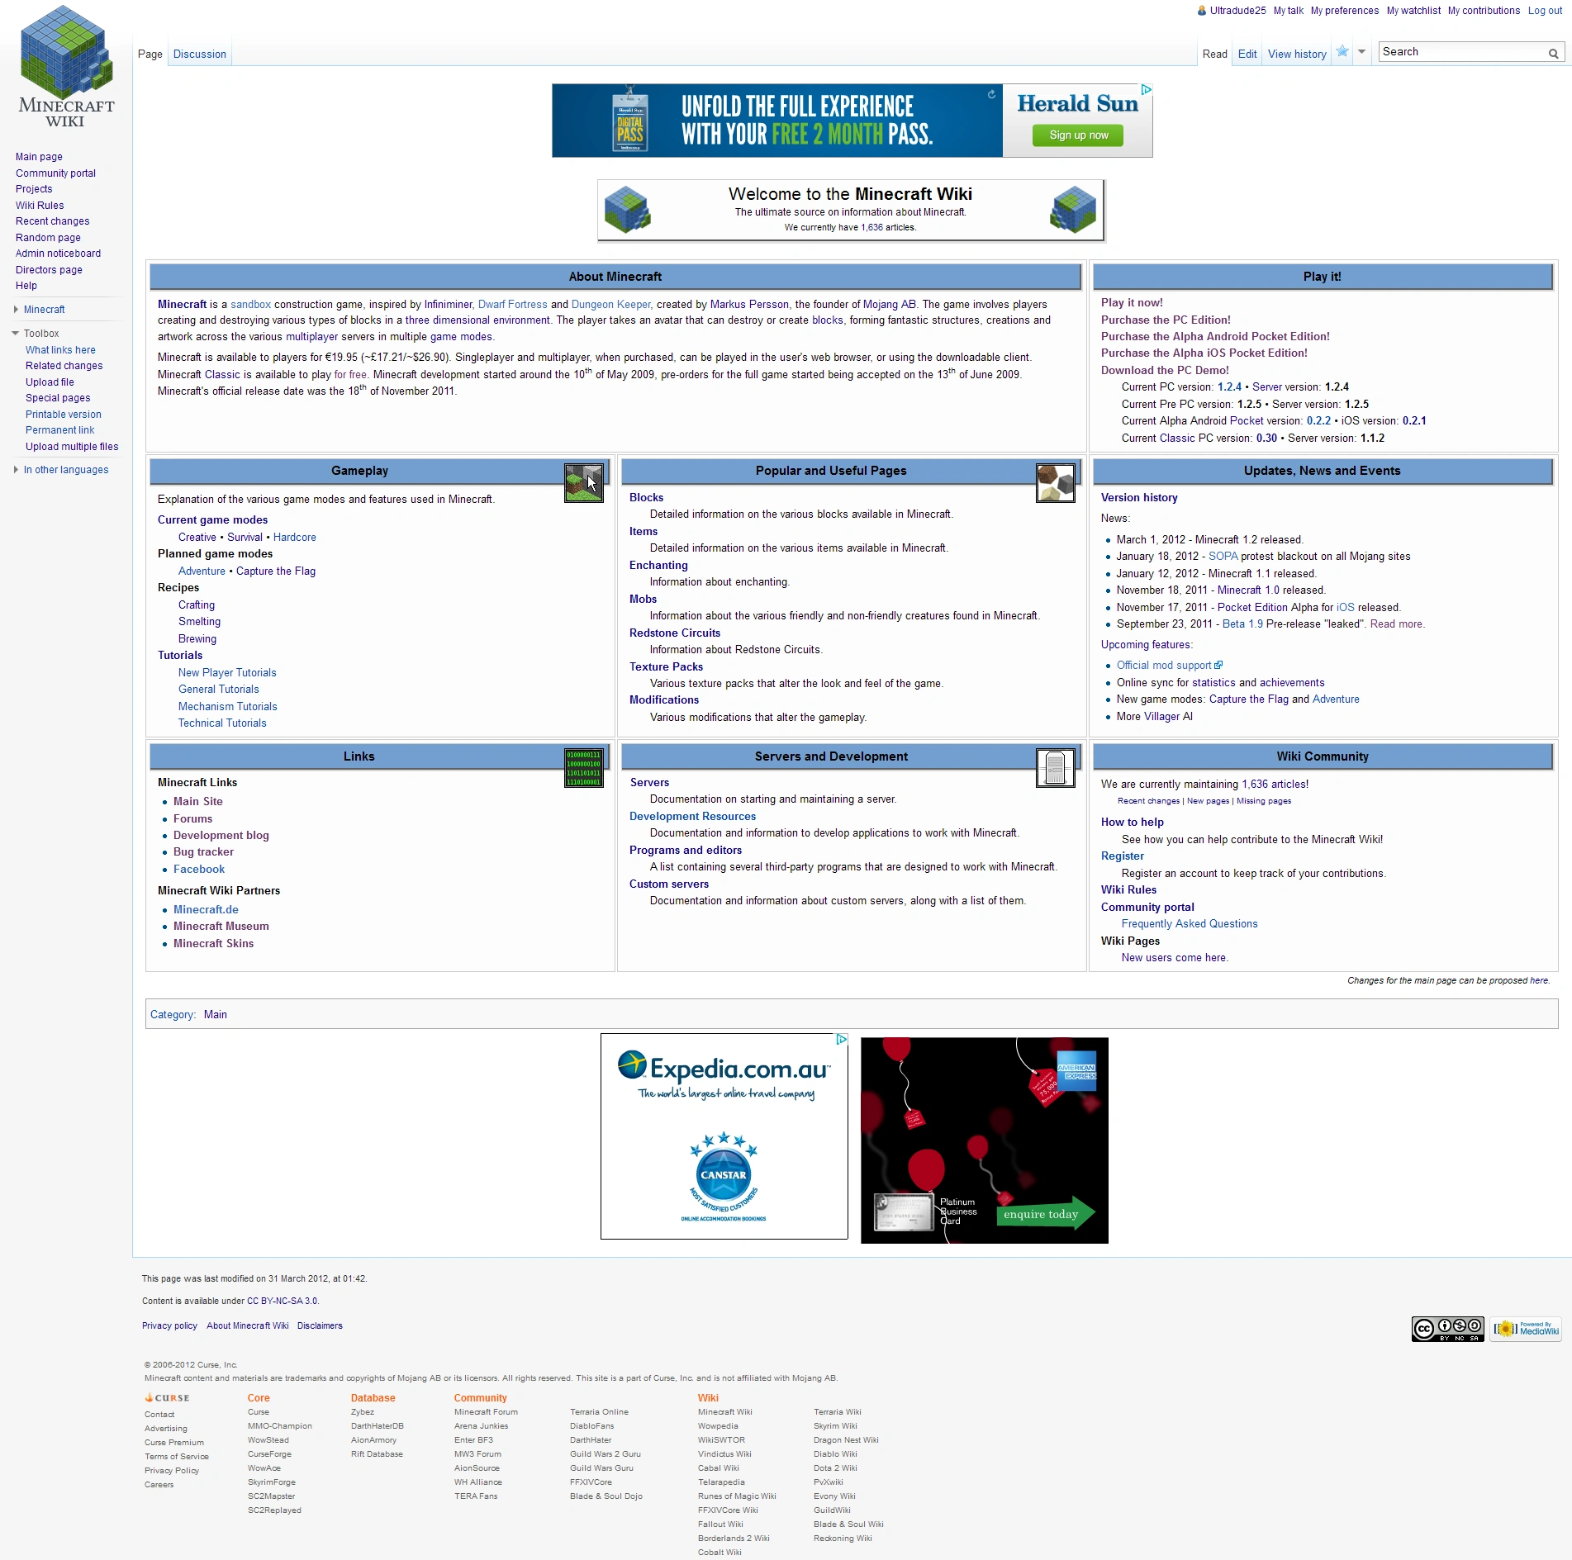Image resolution: width=1572 pixels, height=1560 pixels.
Task: Open the Official mod support external link
Action: (x=1170, y=666)
